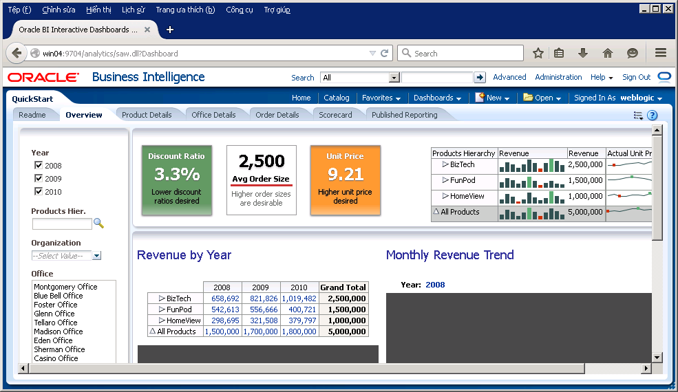Expand BizTech in Revenue by Year table
The height and width of the screenshot is (392, 678).
pyautogui.click(x=162, y=298)
